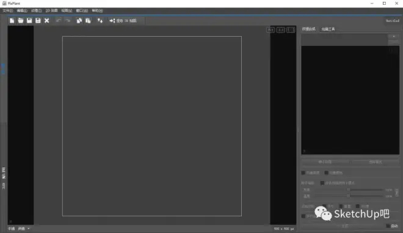This screenshot has width=403, height=233.
Task: Click the fit-to-view button above the canvas
Action: click(270, 30)
